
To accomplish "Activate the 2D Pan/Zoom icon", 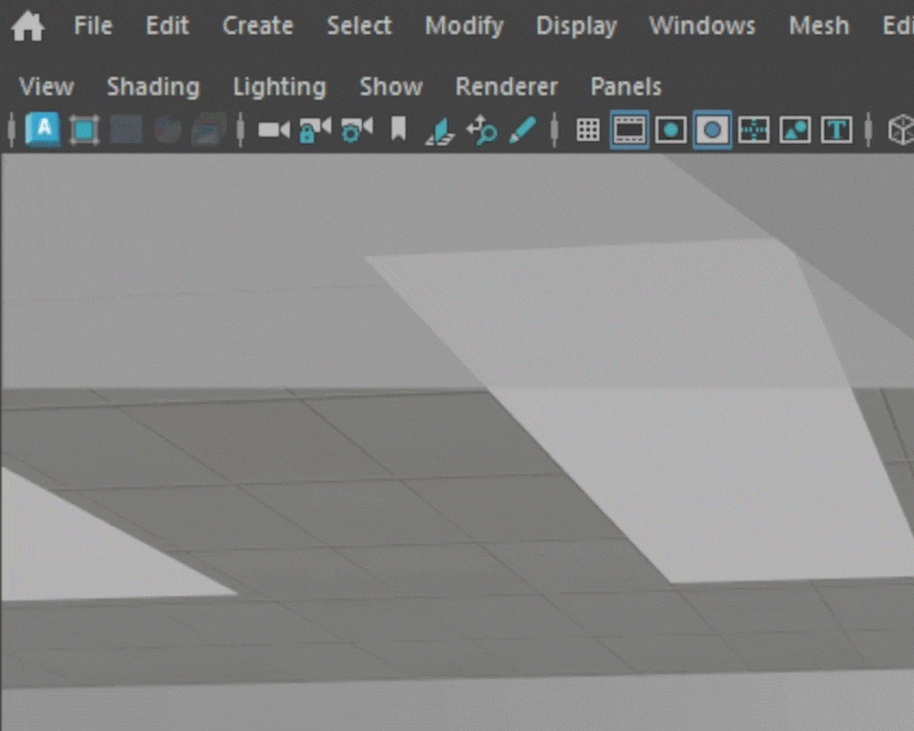I will coord(481,130).
